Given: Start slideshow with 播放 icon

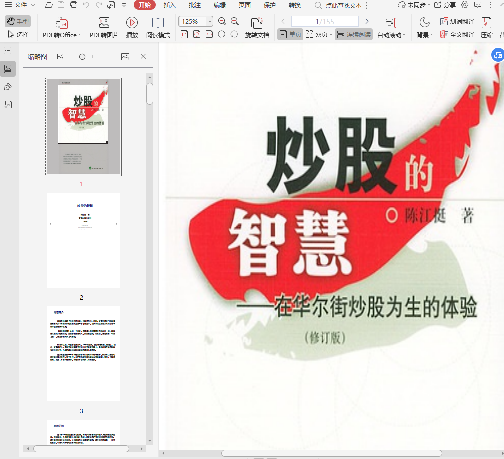Looking at the screenshot, I should (x=132, y=23).
